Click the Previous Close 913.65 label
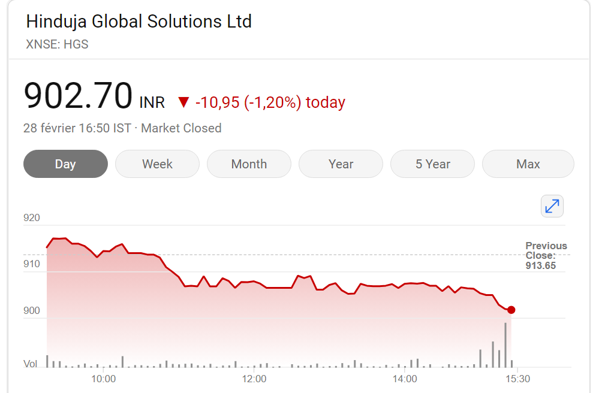 tap(546, 256)
